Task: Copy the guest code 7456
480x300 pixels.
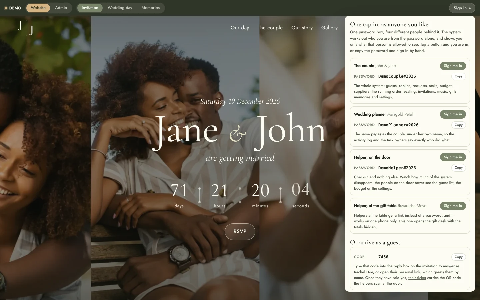Action: pos(459,257)
